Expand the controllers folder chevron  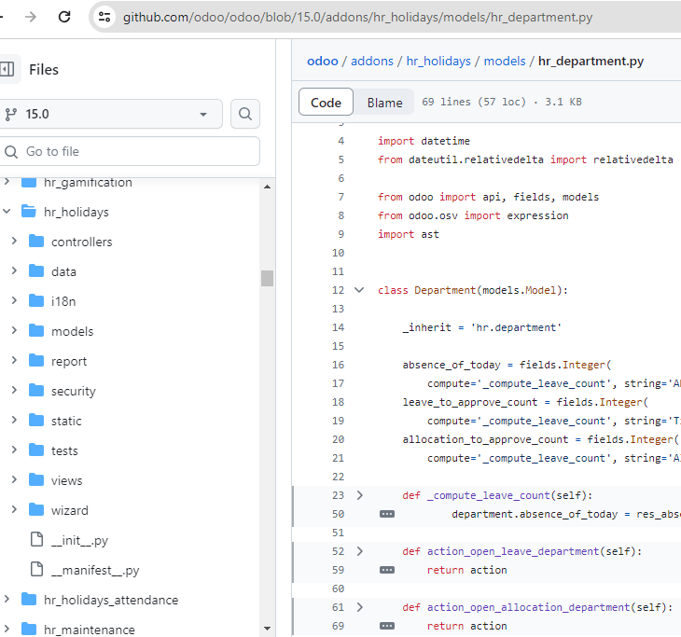point(14,241)
